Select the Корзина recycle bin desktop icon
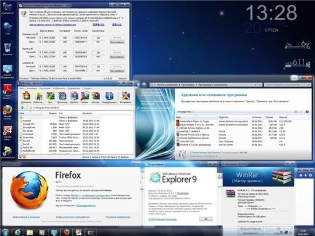Image resolution: width=315 pixels, height=236 pixels. [x=7, y=49]
